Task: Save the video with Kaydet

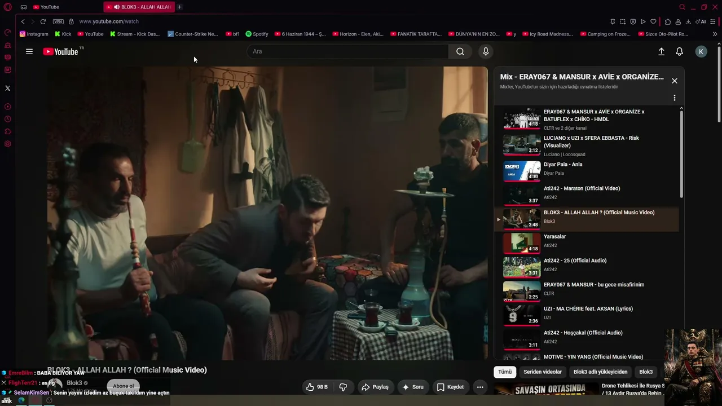Action: point(451,387)
